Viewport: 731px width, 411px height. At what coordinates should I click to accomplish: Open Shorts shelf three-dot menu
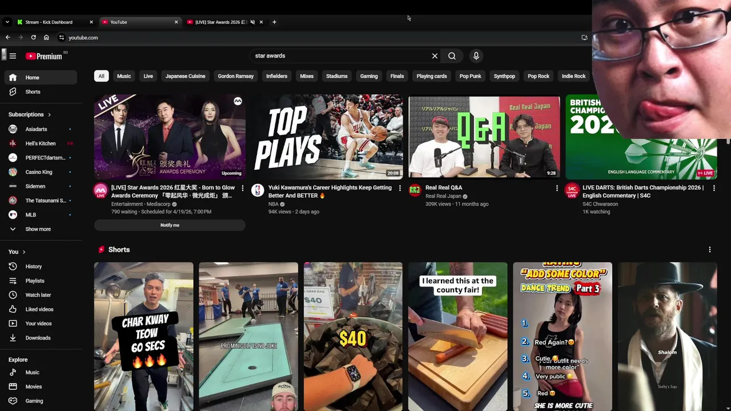coord(710,249)
